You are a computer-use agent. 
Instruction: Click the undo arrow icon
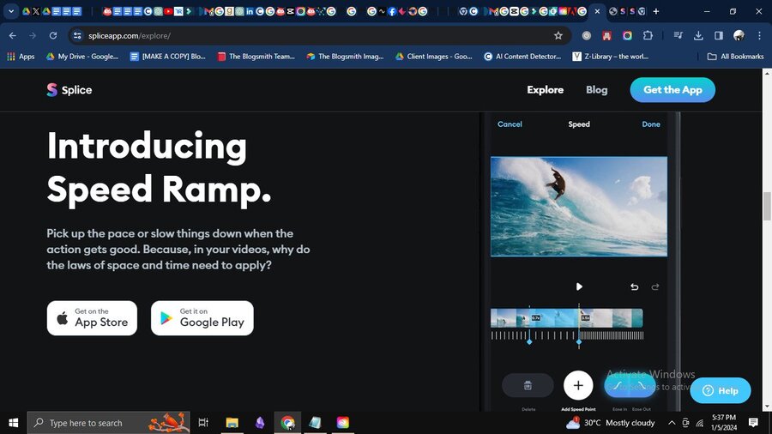(x=634, y=286)
